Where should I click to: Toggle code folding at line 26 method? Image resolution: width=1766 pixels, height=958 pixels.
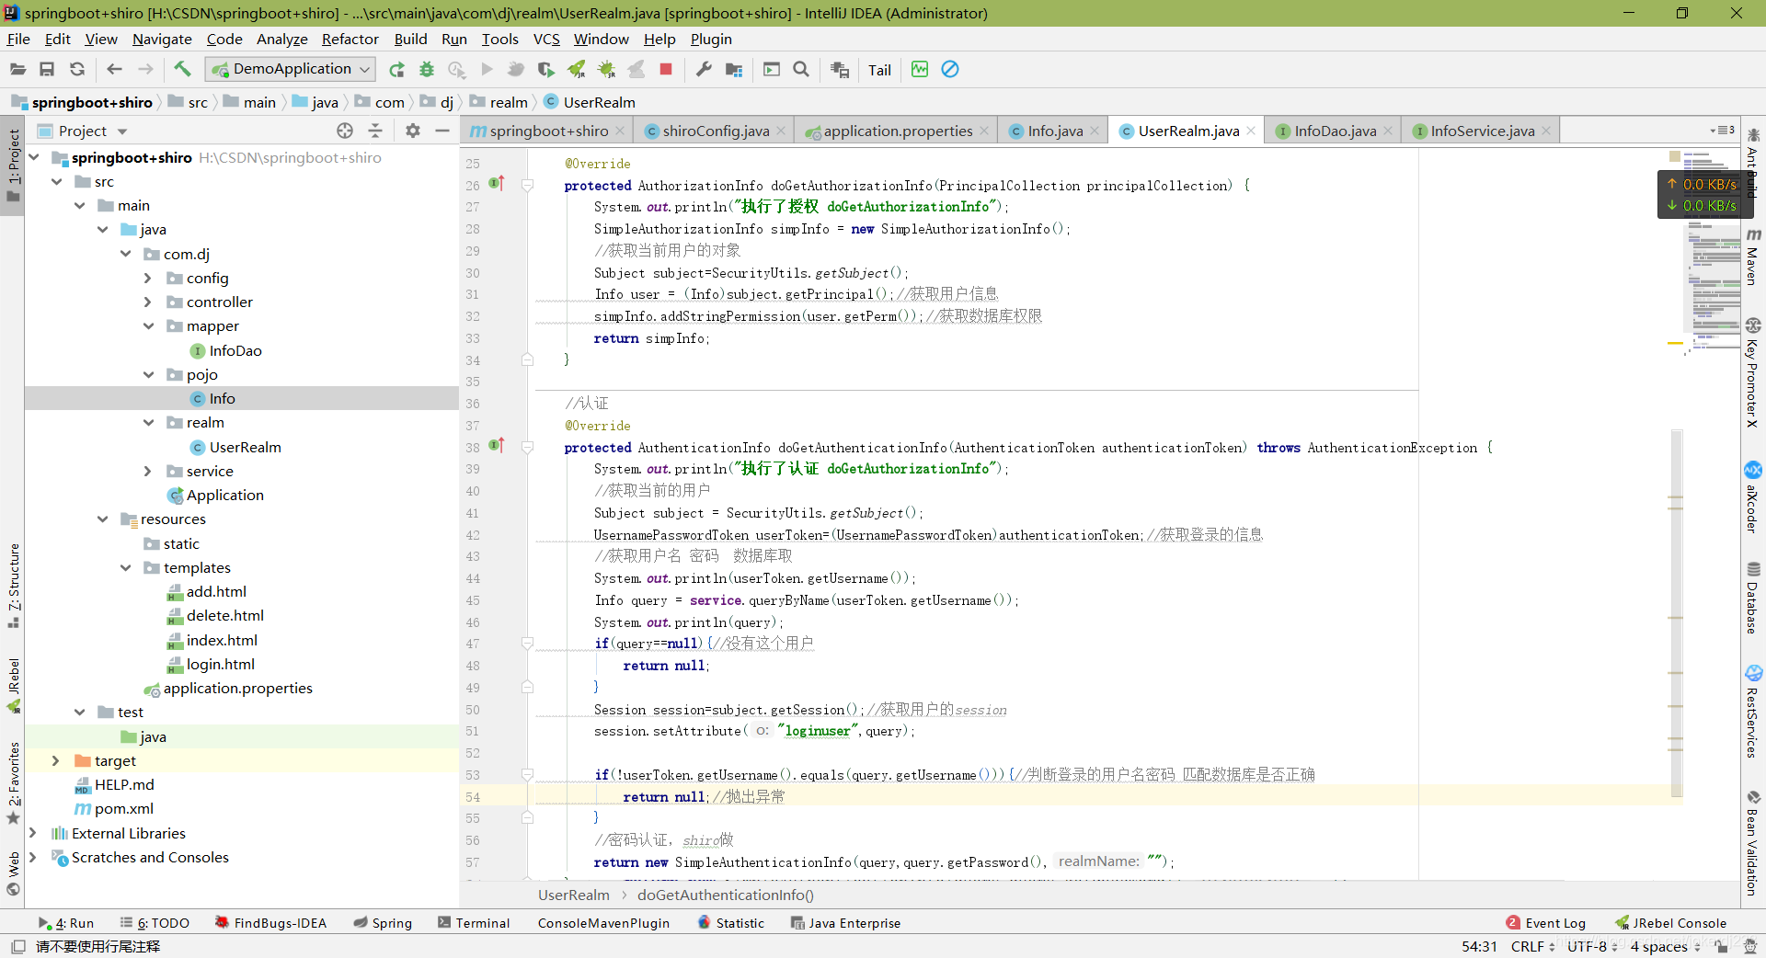[528, 186]
